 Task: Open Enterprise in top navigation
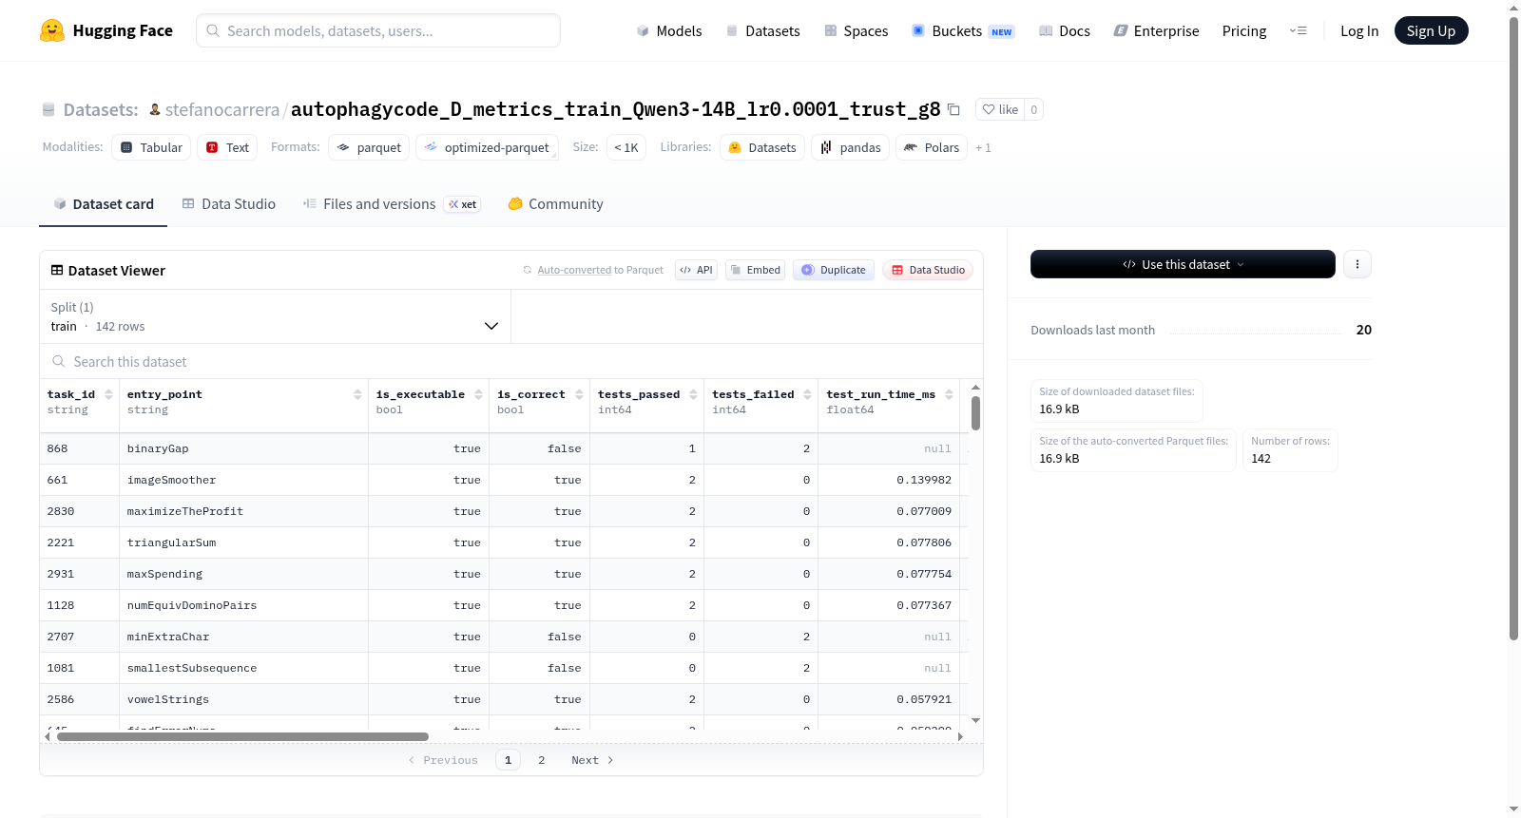[1156, 30]
